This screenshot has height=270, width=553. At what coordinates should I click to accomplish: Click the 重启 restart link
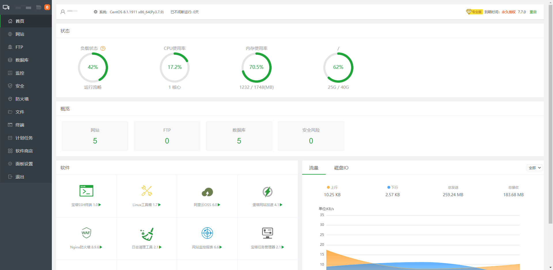click(x=533, y=12)
